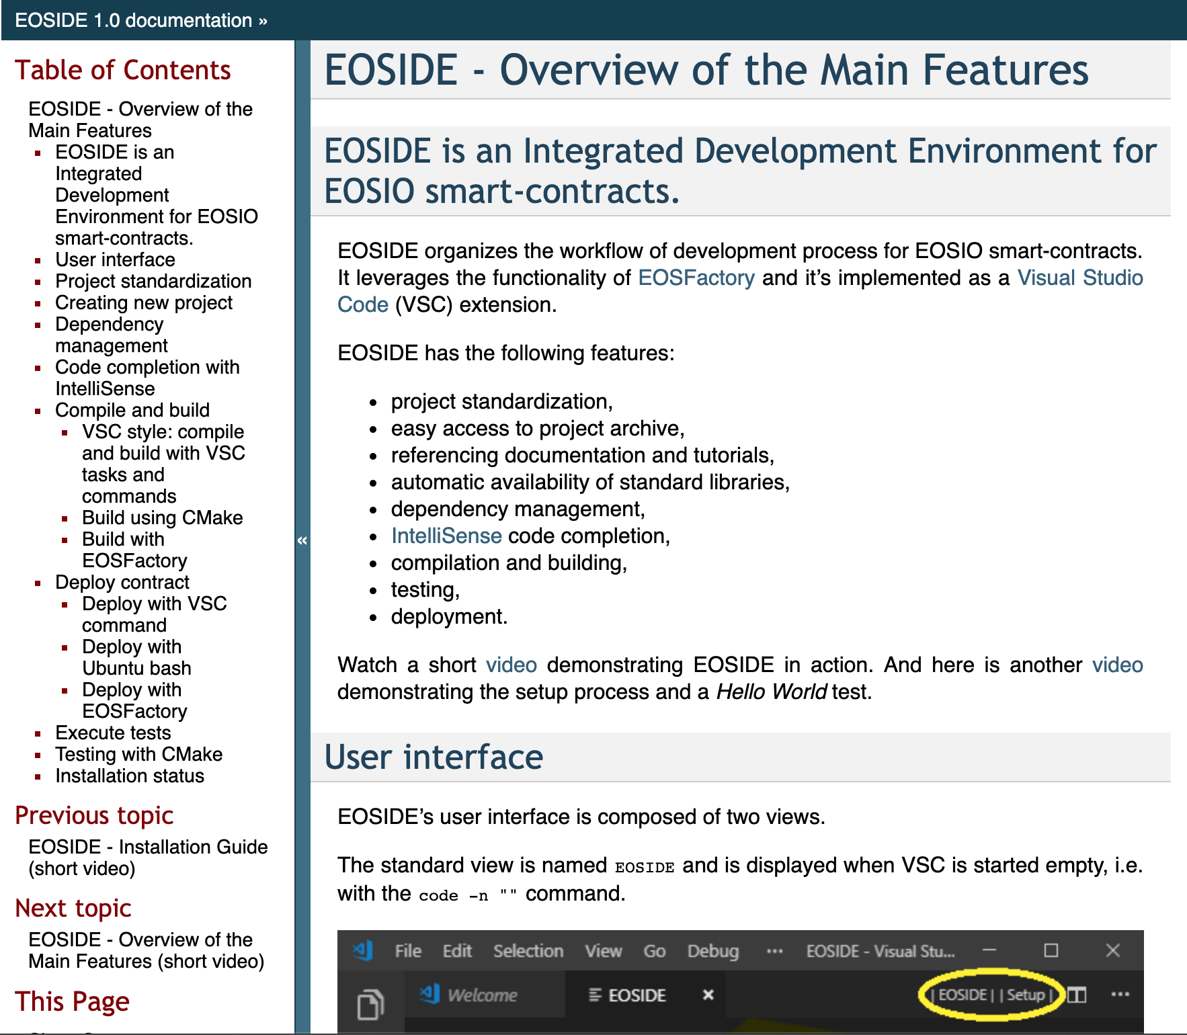Open the EOSIDE 1.0 documentation home link

(133, 20)
